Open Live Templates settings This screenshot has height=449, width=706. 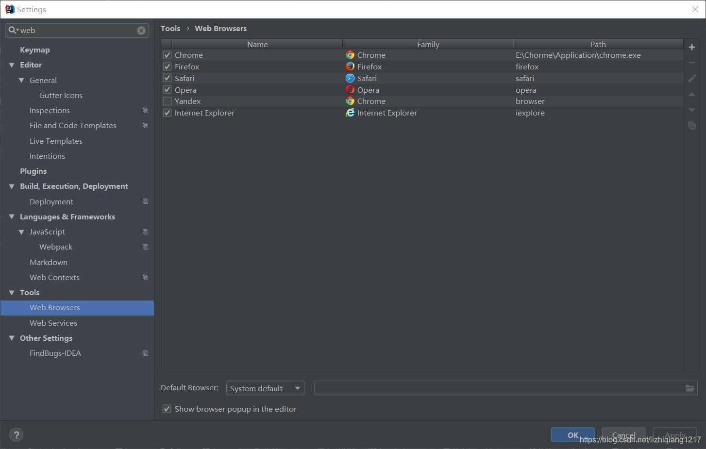click(56, 141)
